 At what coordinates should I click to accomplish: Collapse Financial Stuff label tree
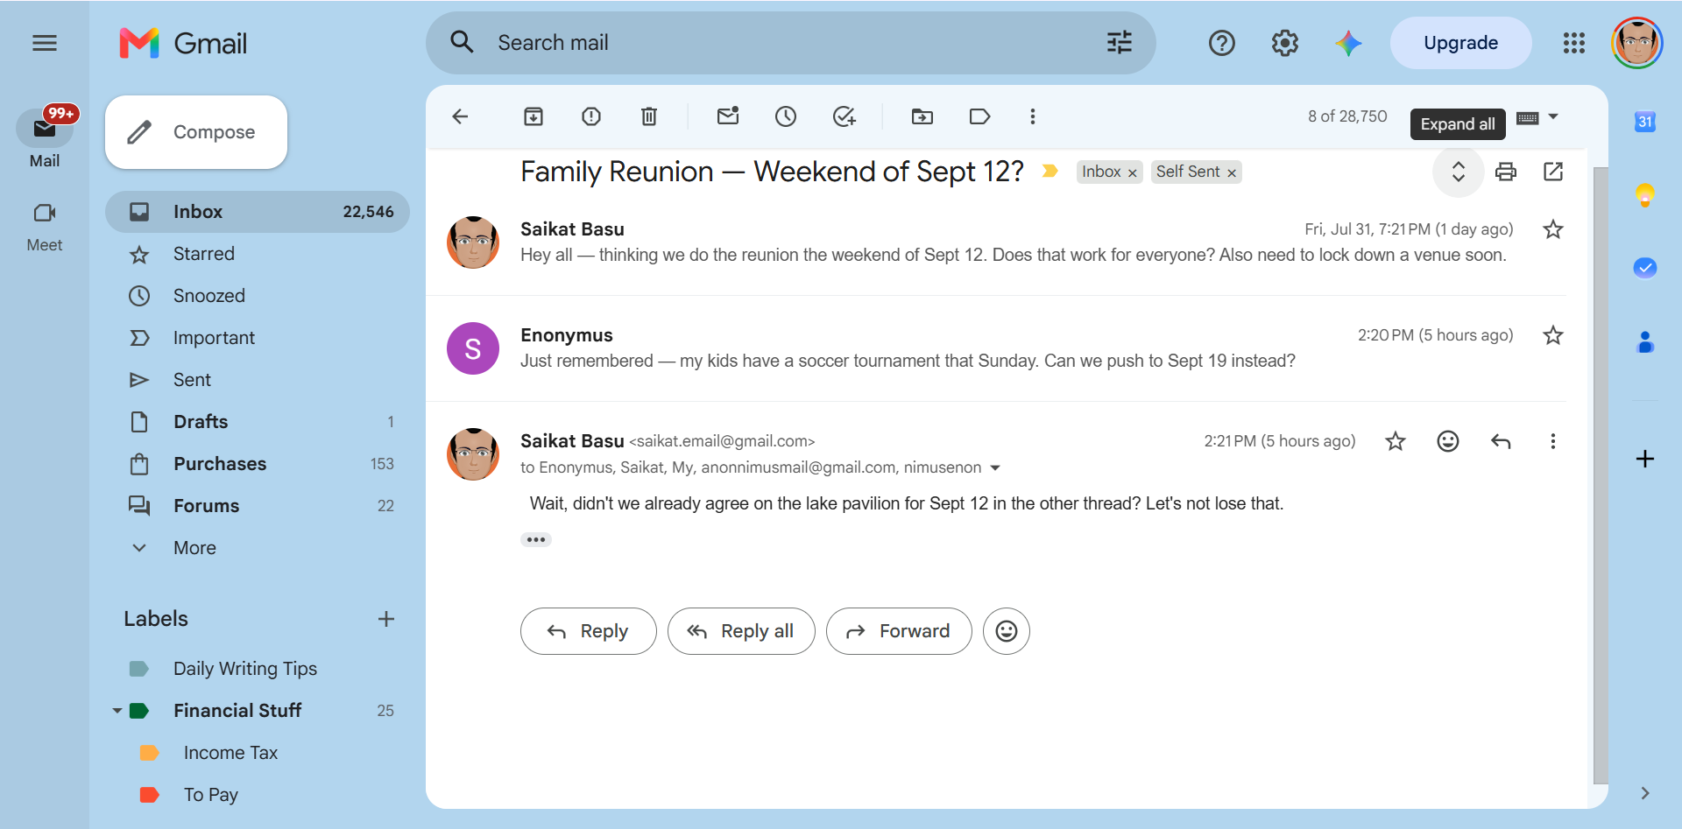point(117,711)
